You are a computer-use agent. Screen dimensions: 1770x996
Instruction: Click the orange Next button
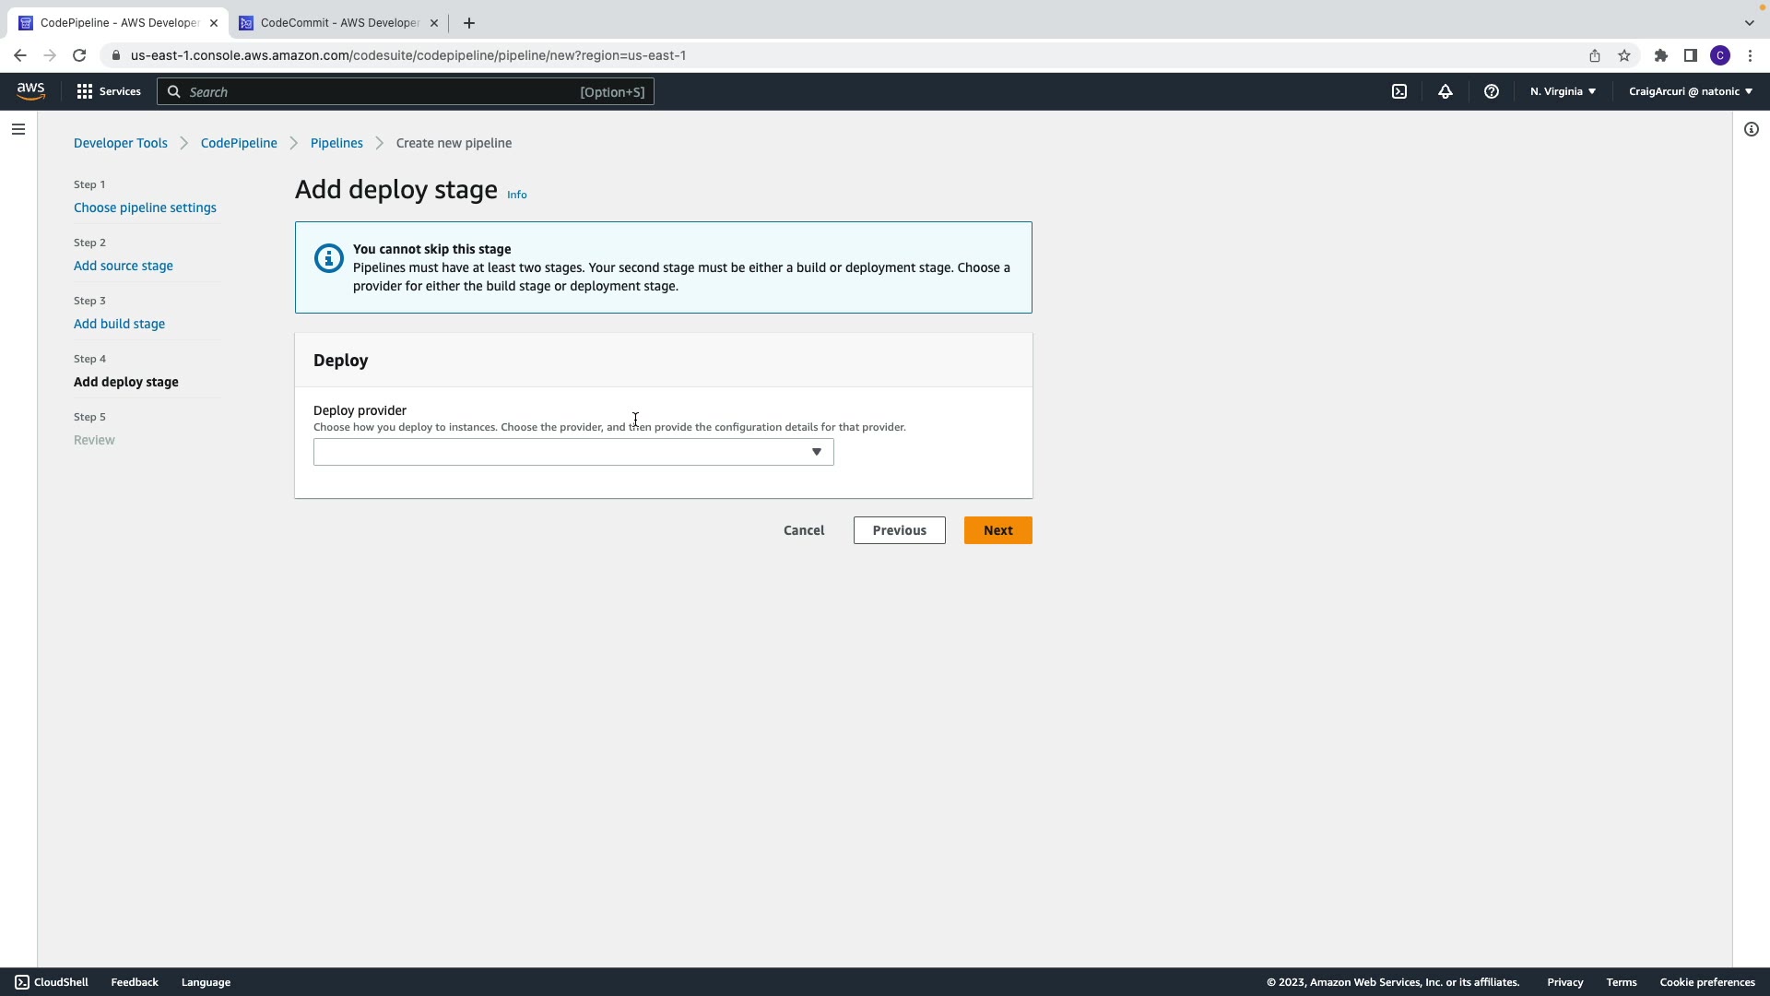coord(997,530)
